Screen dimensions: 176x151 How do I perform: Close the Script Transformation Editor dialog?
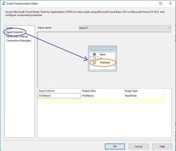[x=170, y=4]
